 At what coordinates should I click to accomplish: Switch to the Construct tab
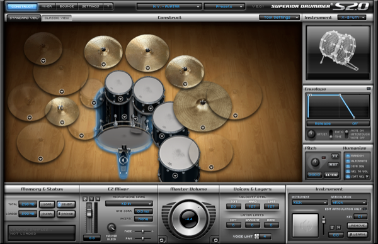22,6
